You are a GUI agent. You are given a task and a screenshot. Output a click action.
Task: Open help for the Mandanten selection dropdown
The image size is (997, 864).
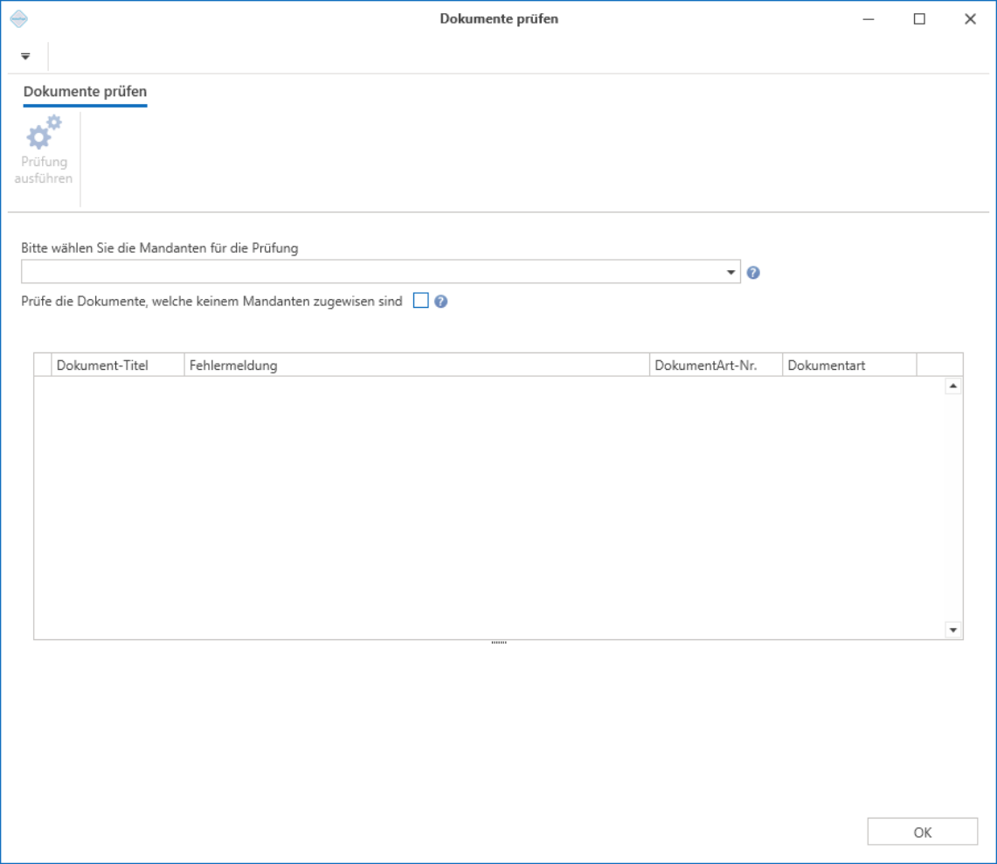(x=753, y=273)
